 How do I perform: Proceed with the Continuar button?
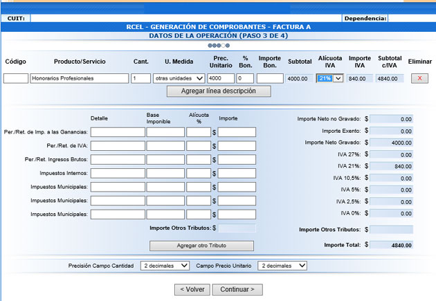tap(237, 289)
